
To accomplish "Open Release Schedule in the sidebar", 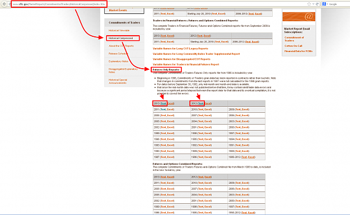I will 118,54.
